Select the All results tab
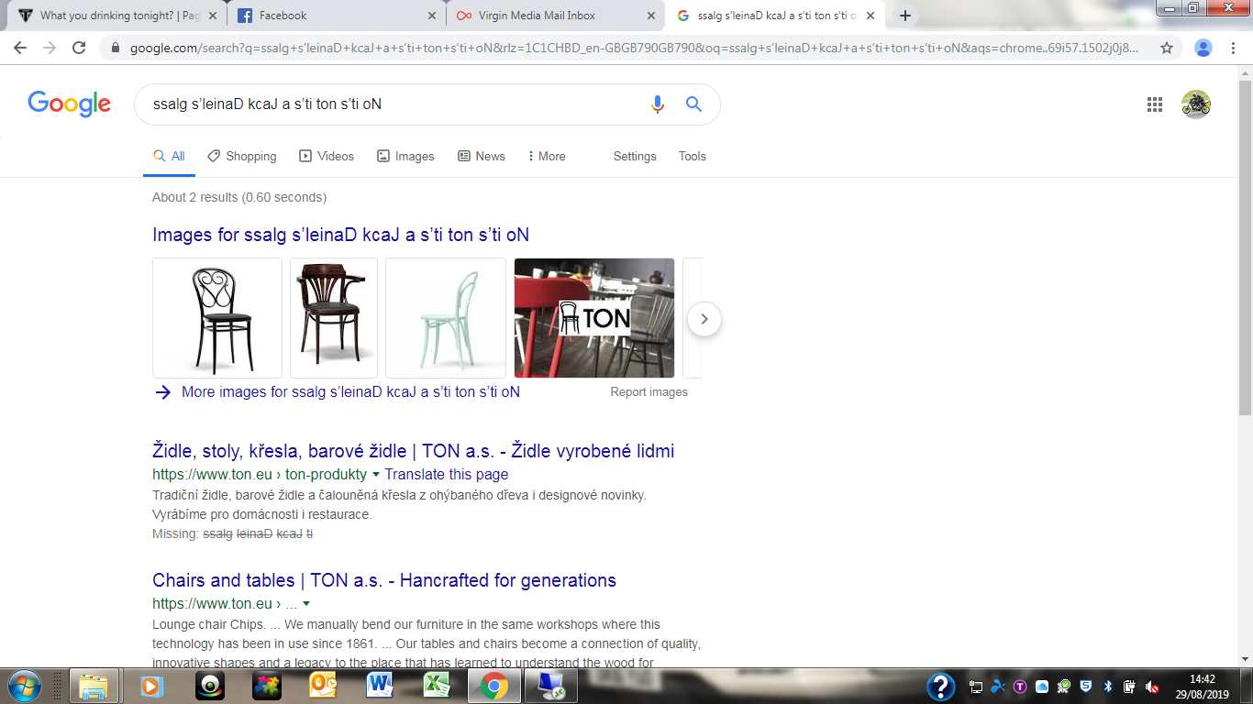The width and height of the screenshot is (1253, 704). click(170, 156)
